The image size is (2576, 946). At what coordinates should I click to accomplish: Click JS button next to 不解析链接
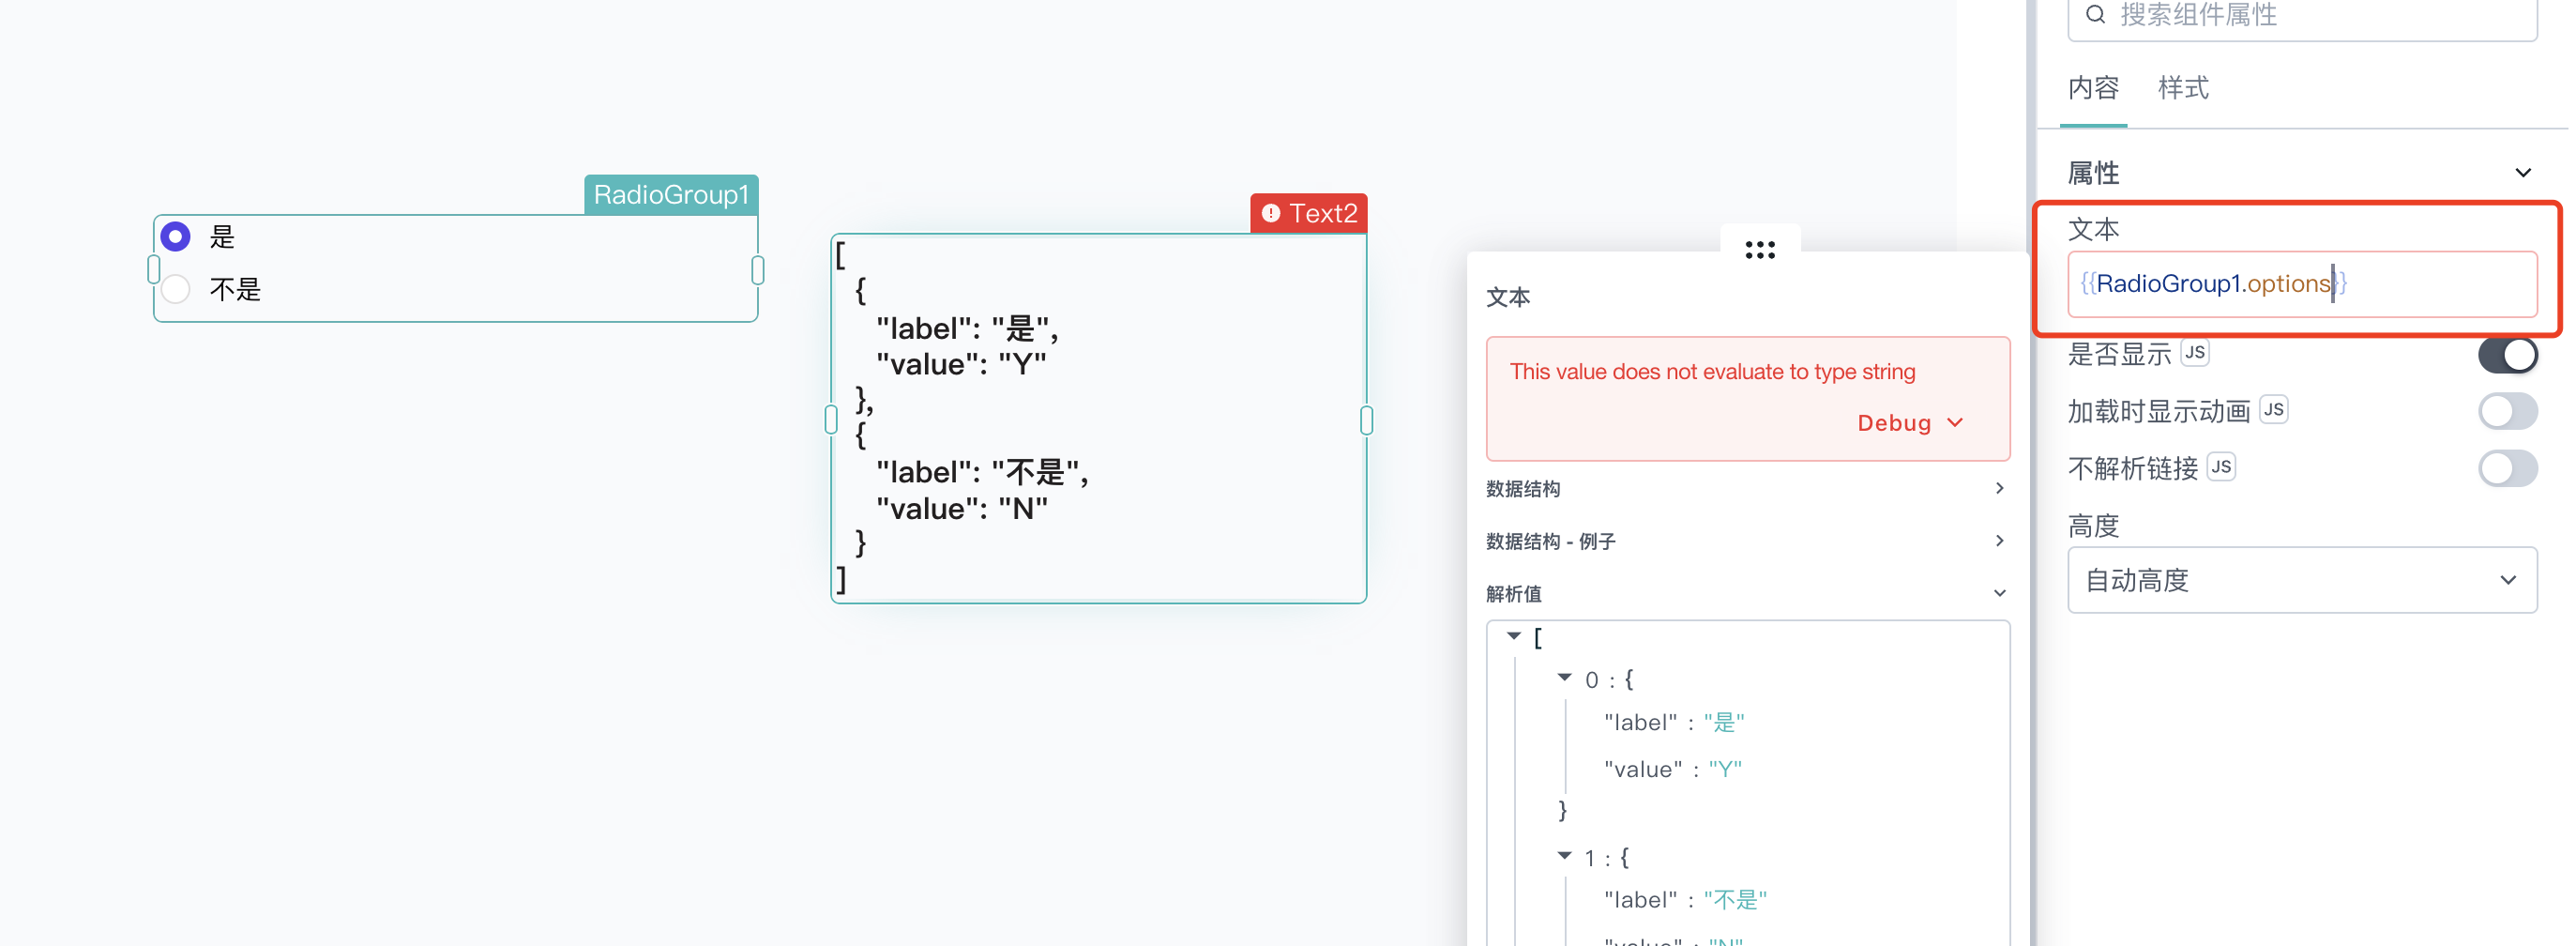(x=2221, y=466)
